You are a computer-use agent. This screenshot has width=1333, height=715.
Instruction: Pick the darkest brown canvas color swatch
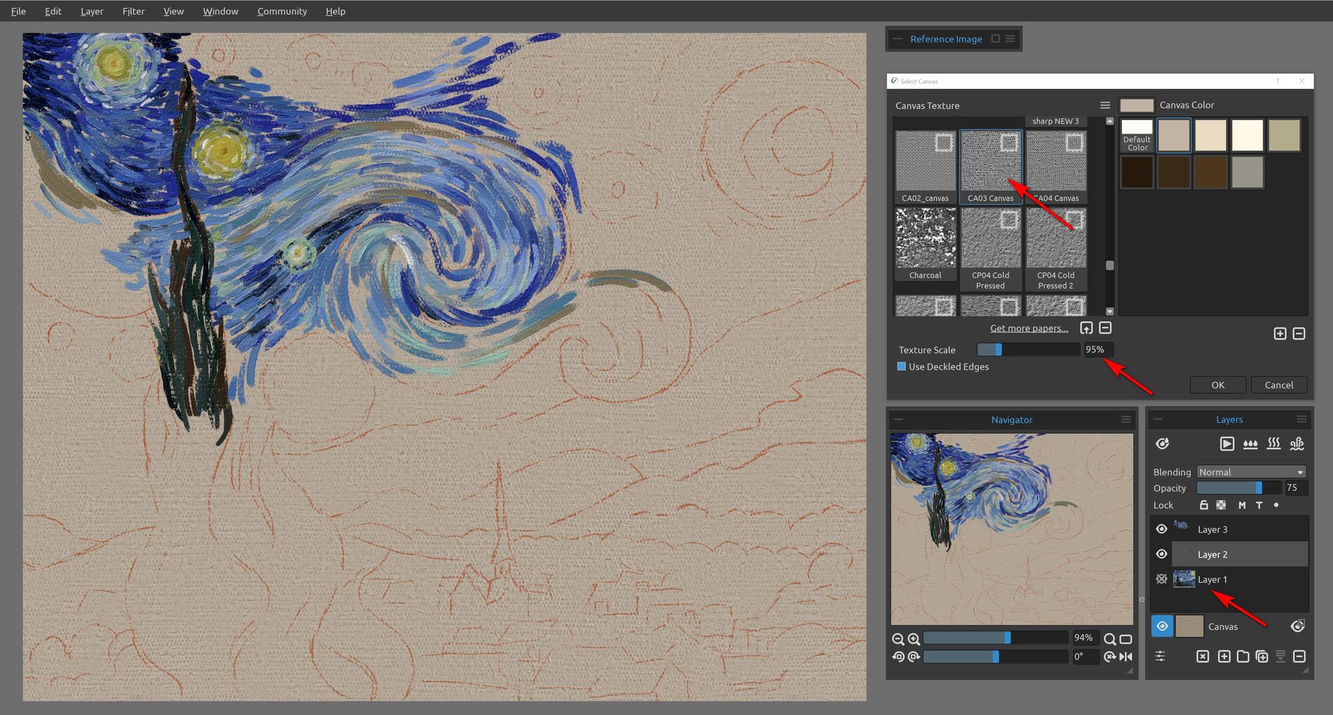(1137, 172)
